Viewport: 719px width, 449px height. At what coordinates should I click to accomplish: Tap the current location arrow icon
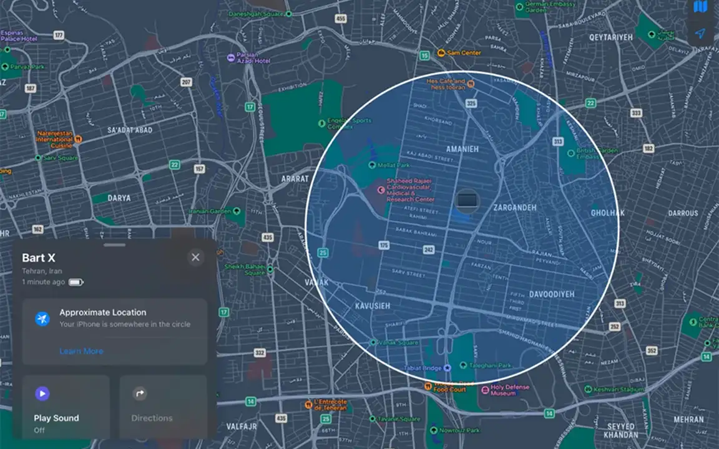tap(700, 34)
